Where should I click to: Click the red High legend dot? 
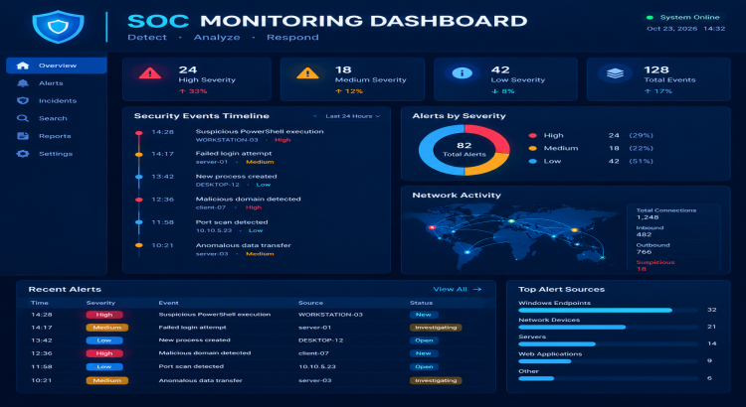tap(533, 135)
